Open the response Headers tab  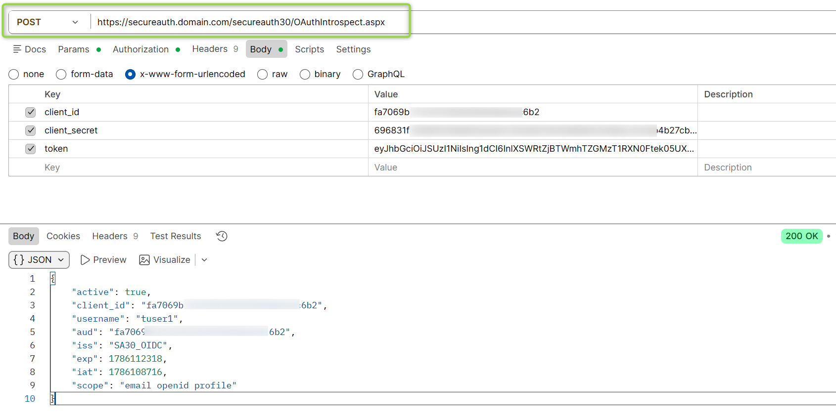115,236
